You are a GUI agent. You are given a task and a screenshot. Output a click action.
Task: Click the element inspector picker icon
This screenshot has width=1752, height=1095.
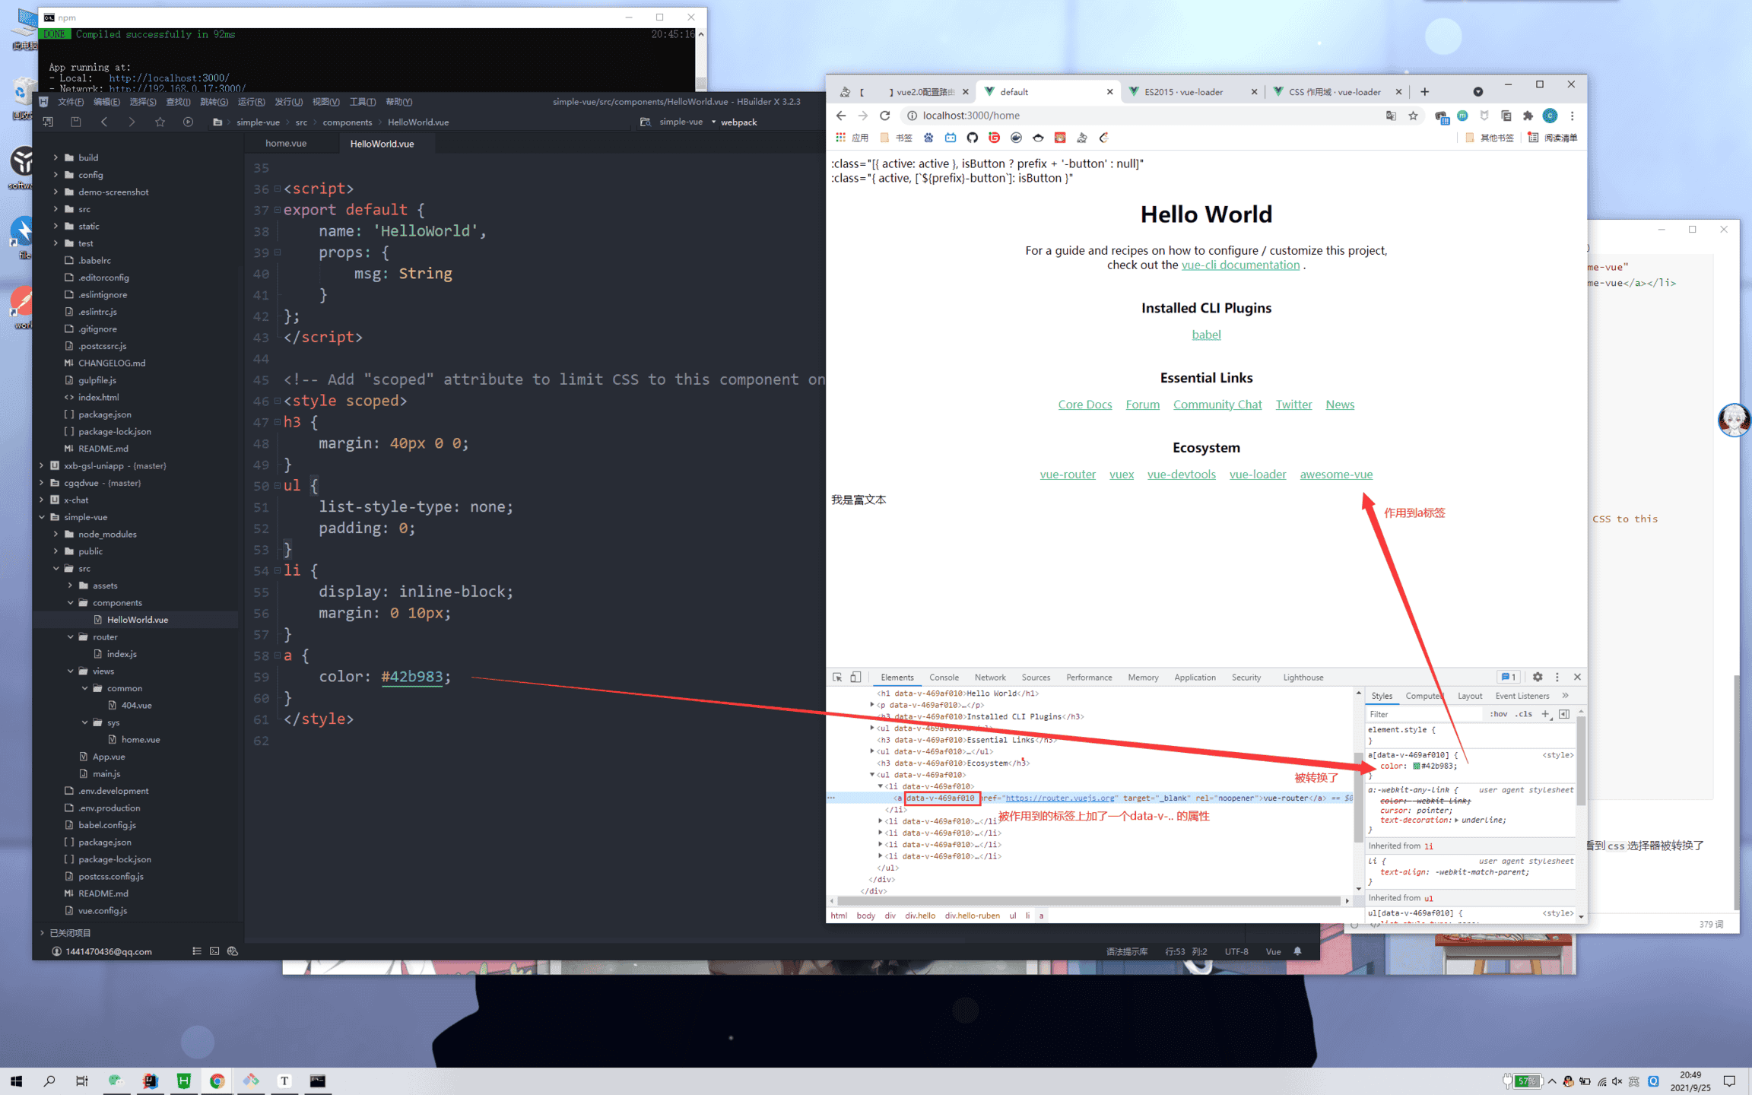point(837,677)
